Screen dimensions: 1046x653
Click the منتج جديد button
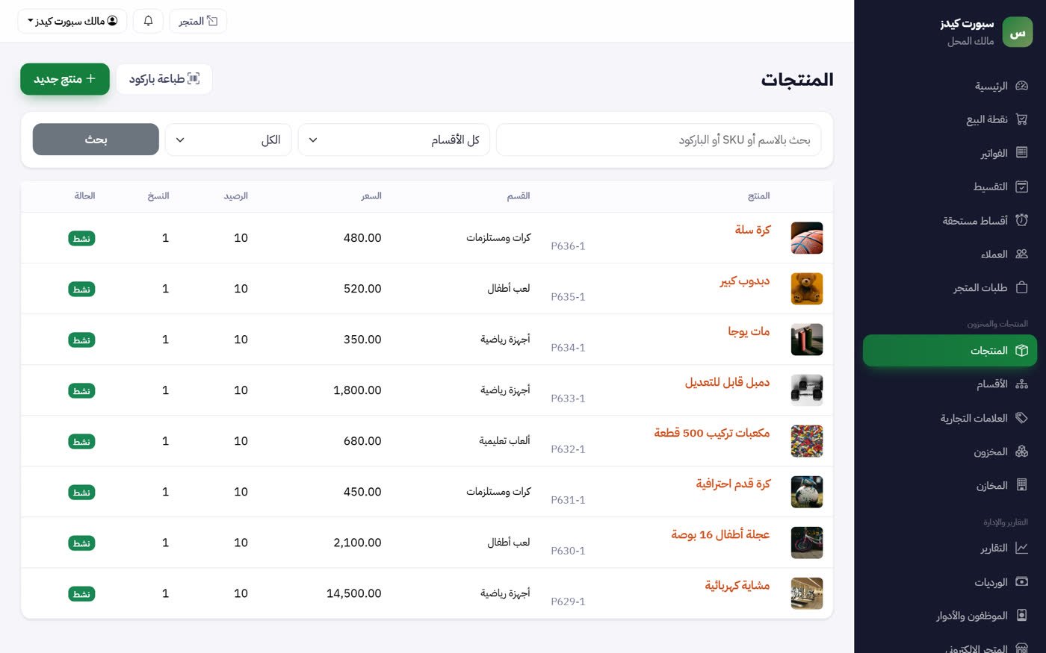(x=65, y=79)
